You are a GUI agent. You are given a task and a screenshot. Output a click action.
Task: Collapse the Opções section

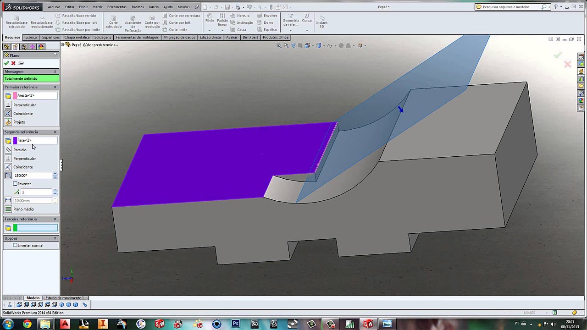coord(55,238)
